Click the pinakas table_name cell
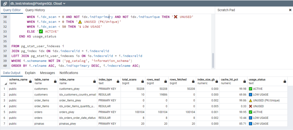The width and height of the screenshot is (293, 130). pyautogui.click(x=45, y=124)
